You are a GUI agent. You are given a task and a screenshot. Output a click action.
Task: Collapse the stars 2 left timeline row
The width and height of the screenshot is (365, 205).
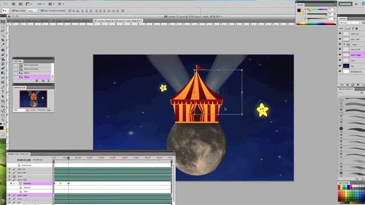(x=10, y=180)
